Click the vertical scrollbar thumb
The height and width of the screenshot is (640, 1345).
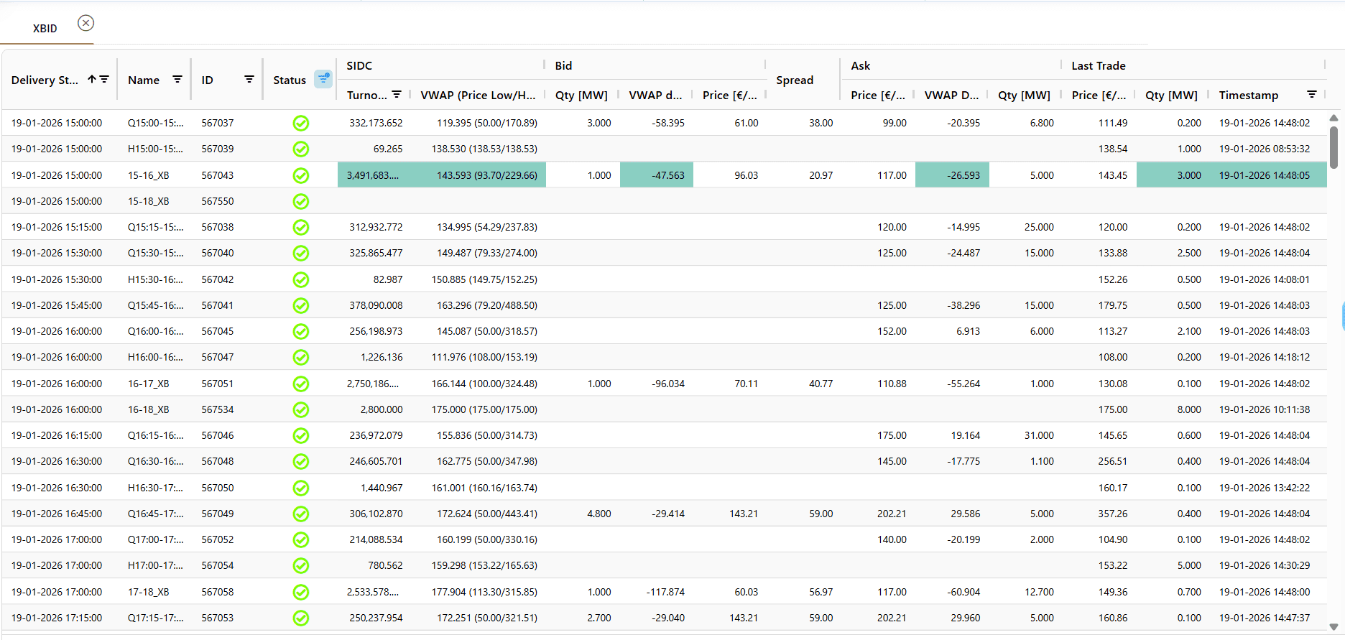coord(1334,147)
